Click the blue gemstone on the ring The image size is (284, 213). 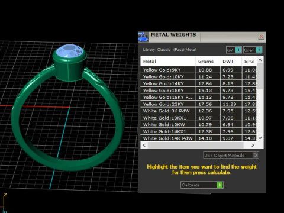coord(69,51)
